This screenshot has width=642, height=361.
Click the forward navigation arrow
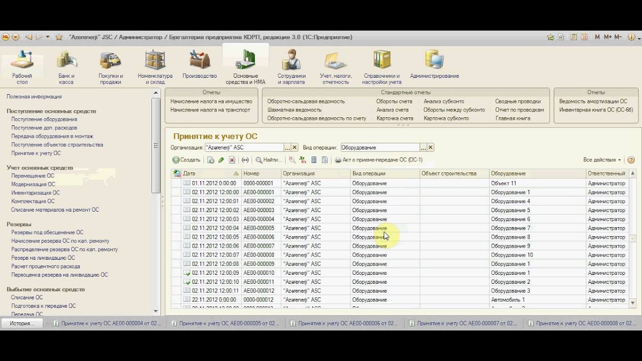coord(39,37)
